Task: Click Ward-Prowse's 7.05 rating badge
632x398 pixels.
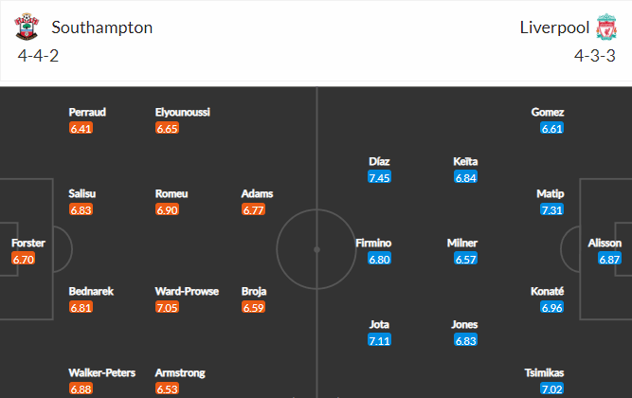Action: pyautogui.click(x=168, y=307)
